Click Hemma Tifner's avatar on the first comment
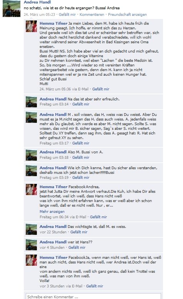Screen dimensions: 183x299 pos(31,26)
